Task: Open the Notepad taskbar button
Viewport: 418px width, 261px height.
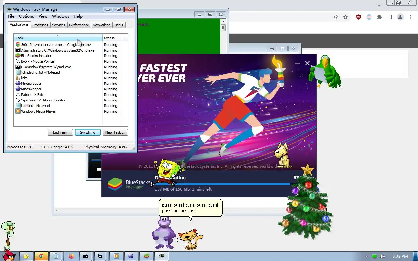Action: click(56, 256)
